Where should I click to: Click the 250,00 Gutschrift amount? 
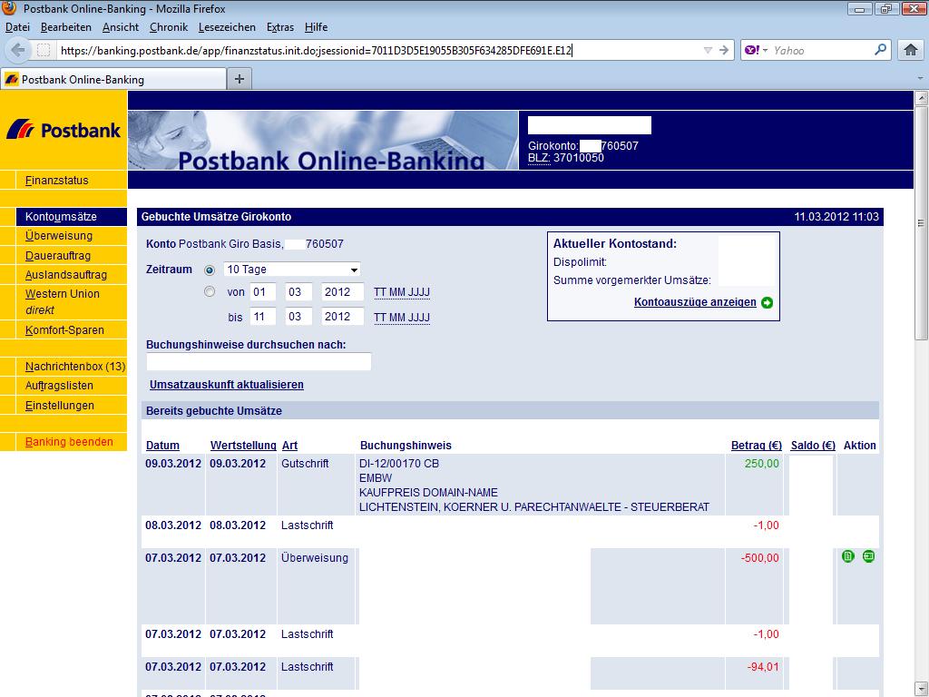pos(761,464)
